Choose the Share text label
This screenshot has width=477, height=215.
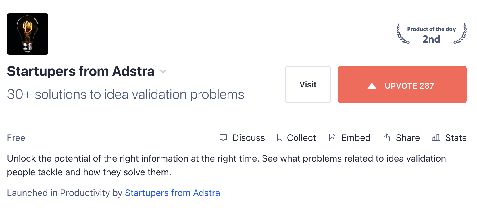pos(408,138)
